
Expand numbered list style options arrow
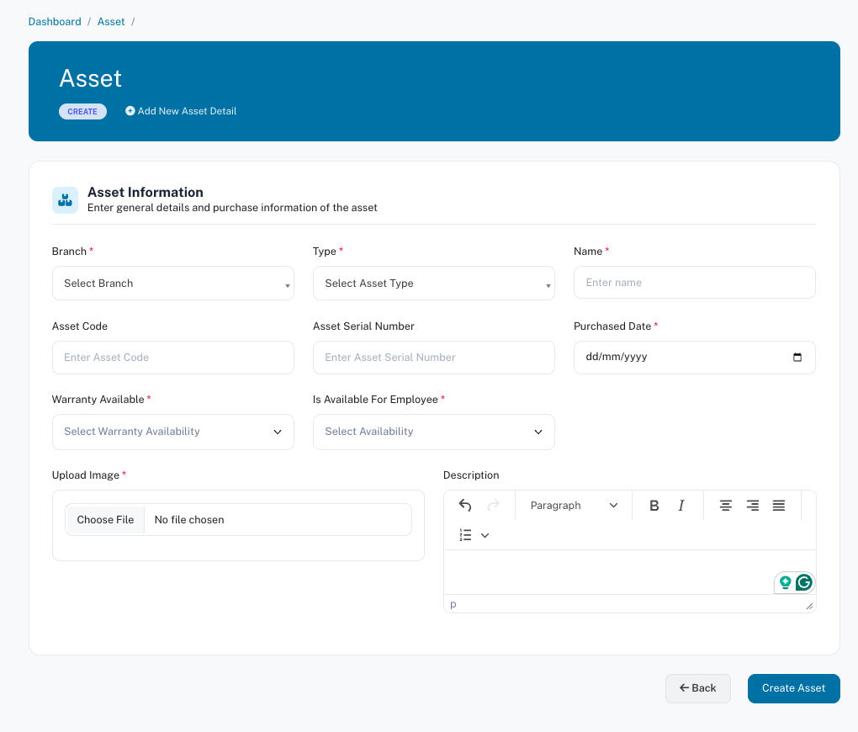(x=485, y=535)
